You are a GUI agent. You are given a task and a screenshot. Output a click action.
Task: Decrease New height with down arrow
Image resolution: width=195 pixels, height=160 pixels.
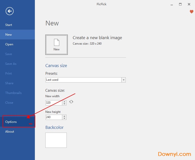click(65, 118)
